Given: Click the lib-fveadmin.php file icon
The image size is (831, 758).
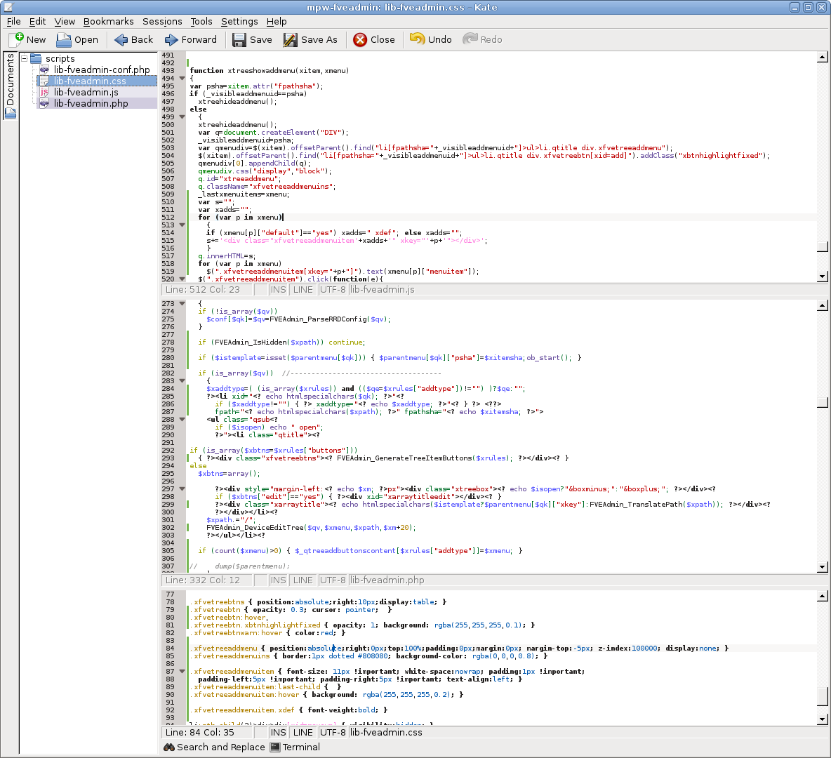Looking at the screenshot, I should [x=44, y=103].
